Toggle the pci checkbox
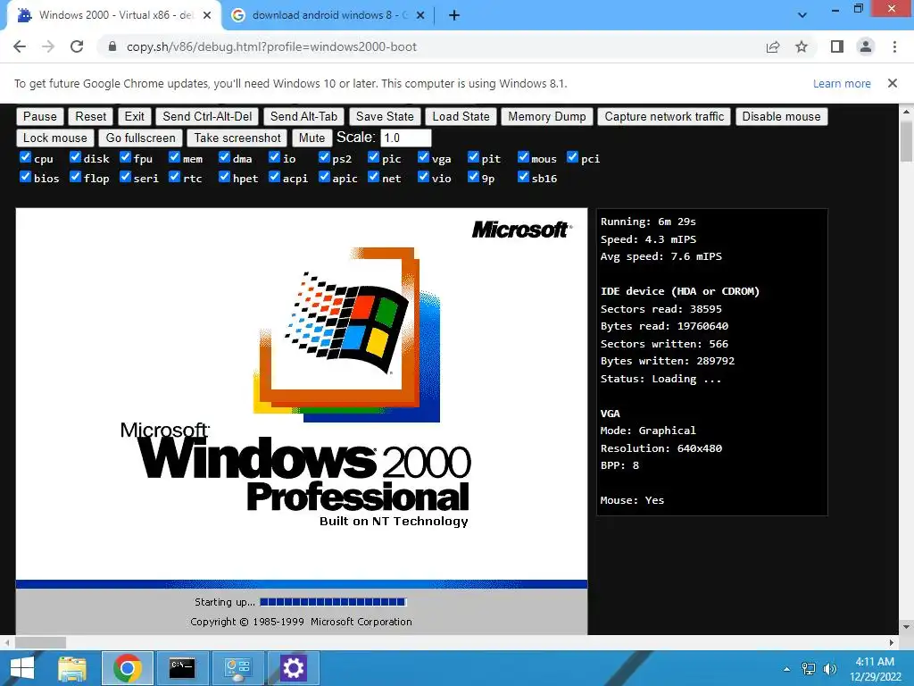 572,157
